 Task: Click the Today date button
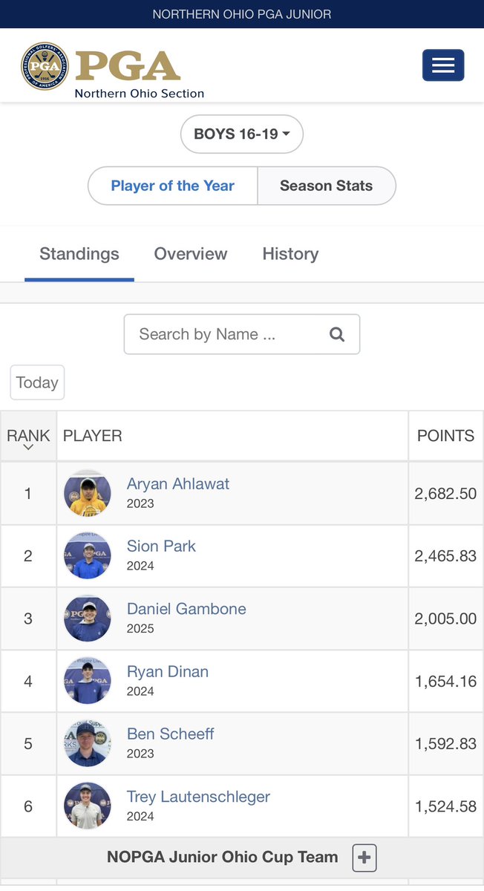tap(37, 382)
